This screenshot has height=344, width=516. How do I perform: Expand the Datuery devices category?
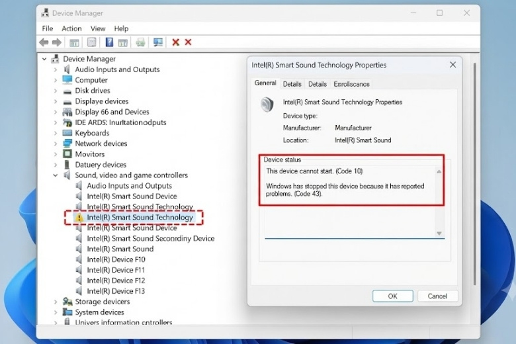pyautogui.click(x=56, y=165)
